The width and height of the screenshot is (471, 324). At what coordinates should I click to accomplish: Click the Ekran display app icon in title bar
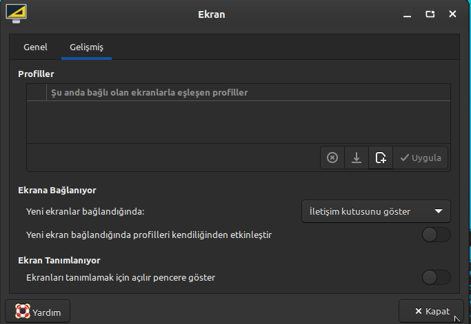point(15,13)
